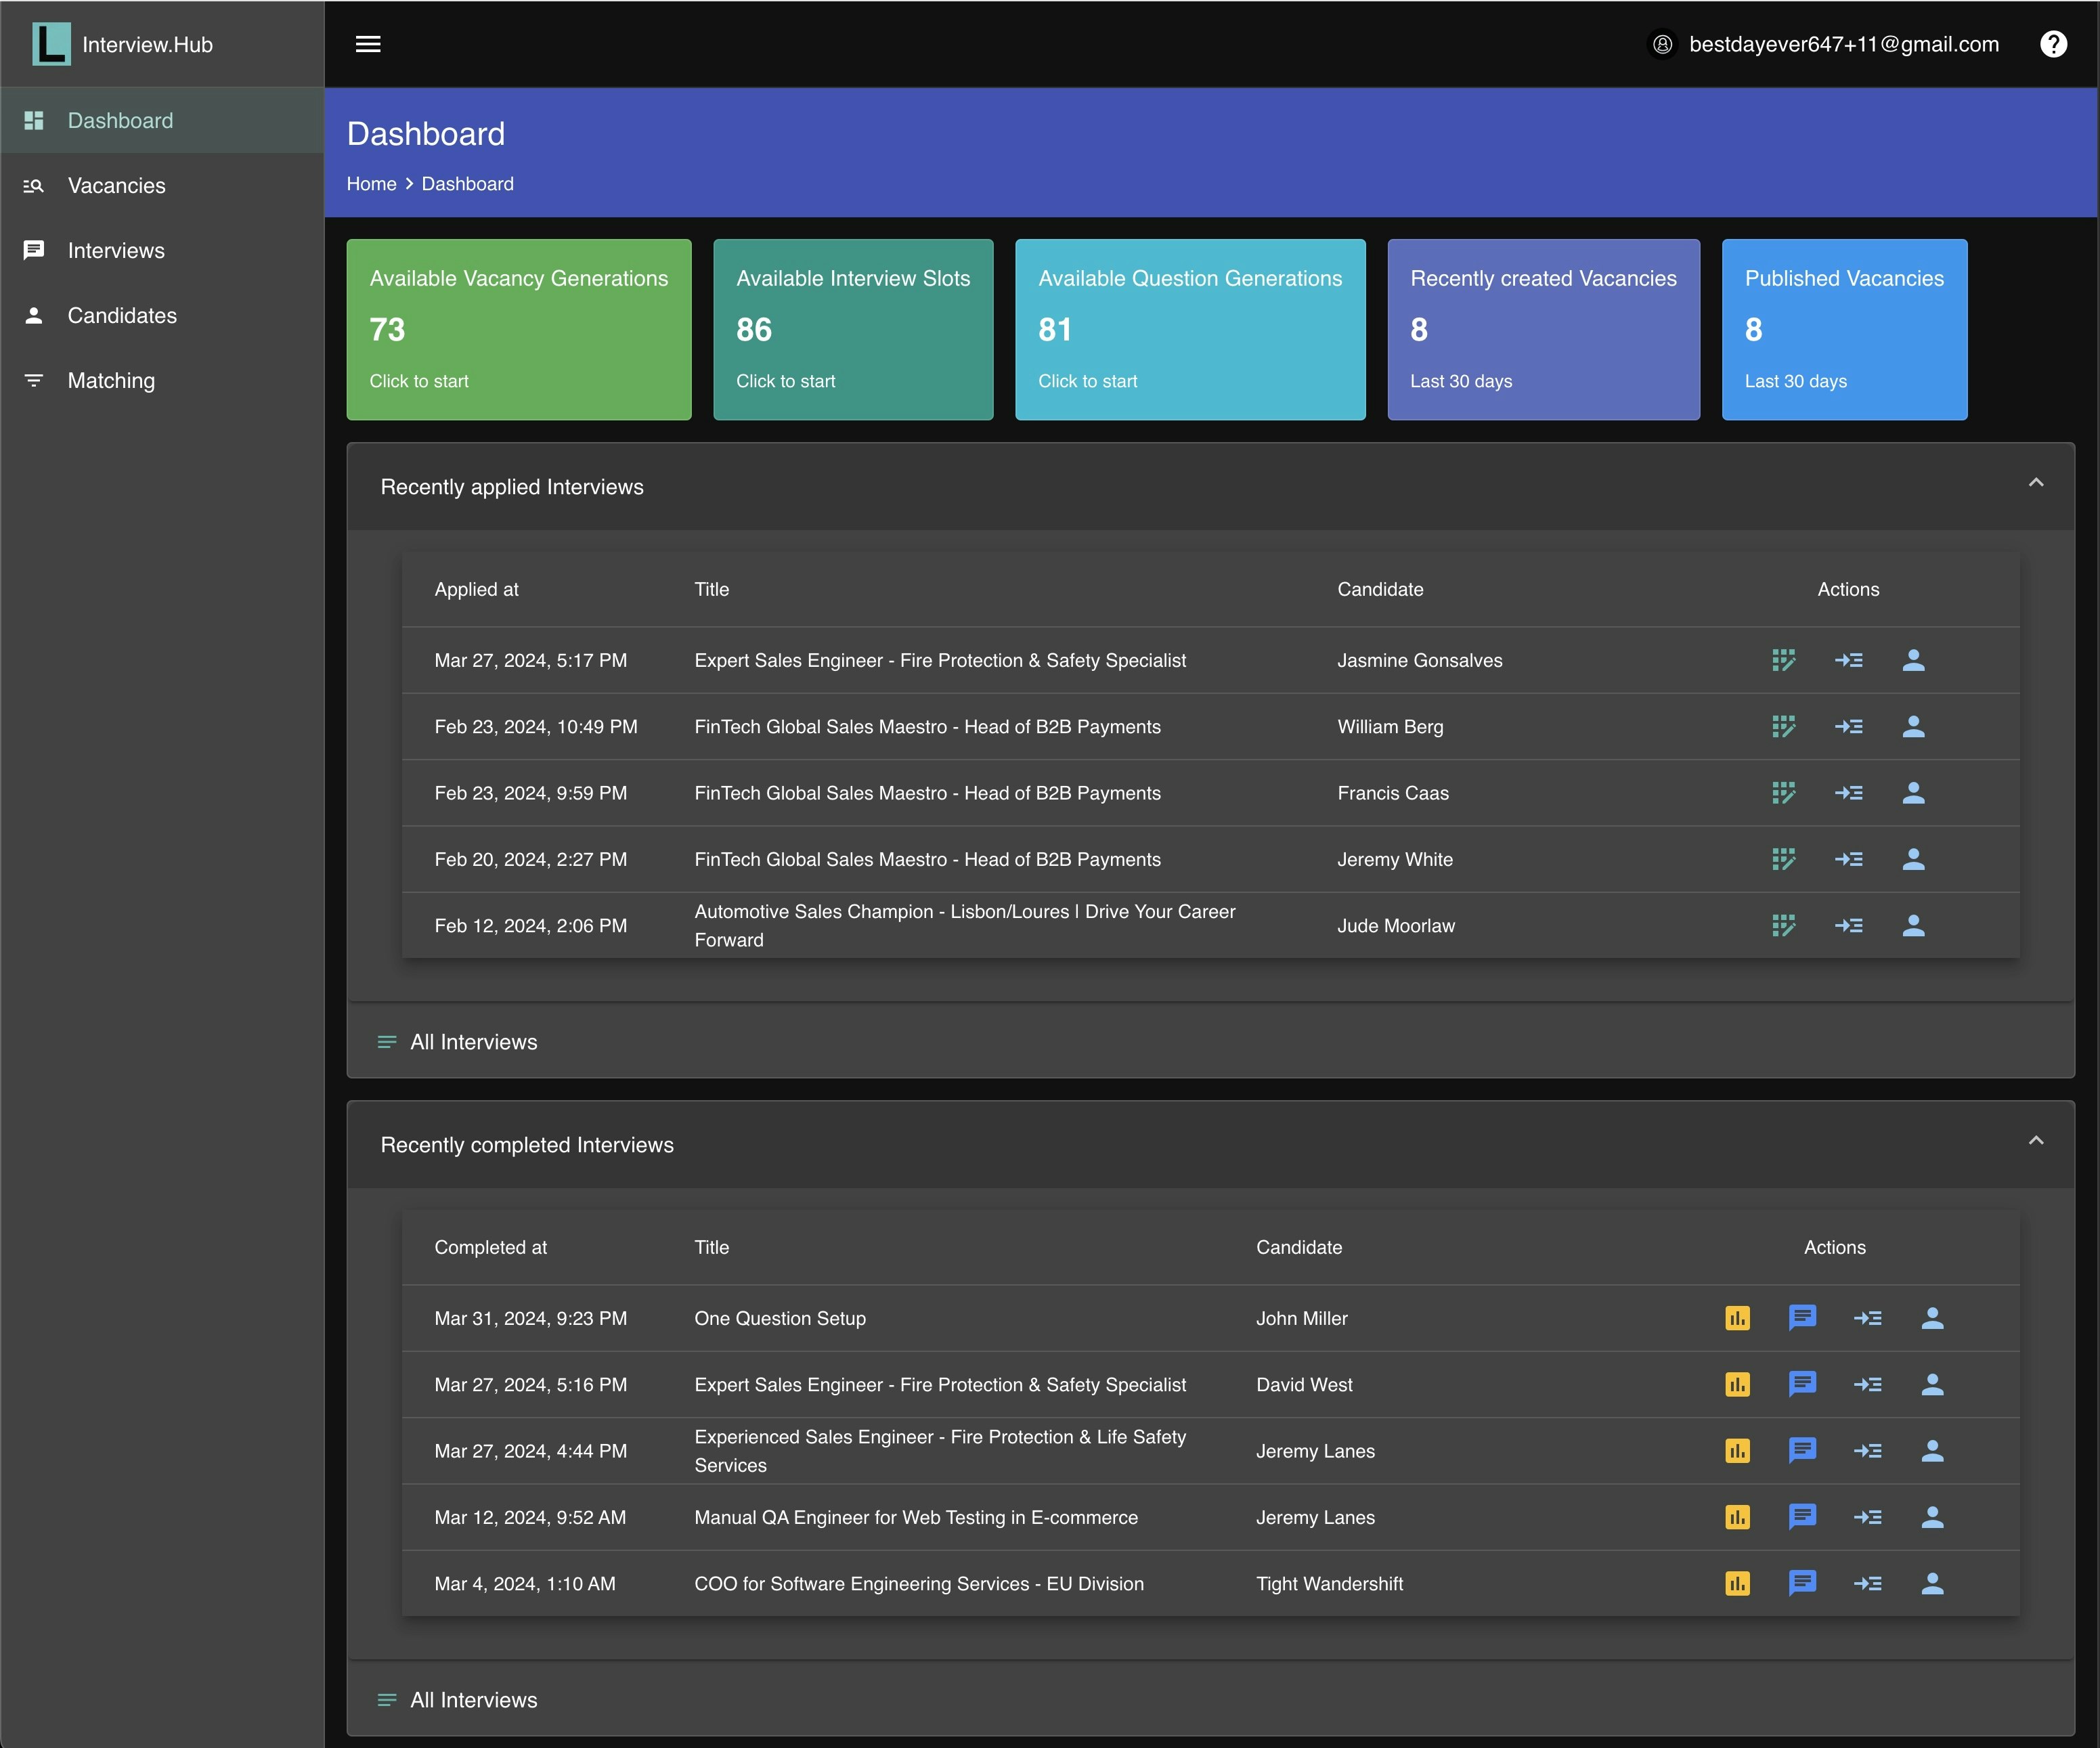Select Candidates in the sidebar
The width and height of the screenshot is (2100, 1748).
point(122,315)
